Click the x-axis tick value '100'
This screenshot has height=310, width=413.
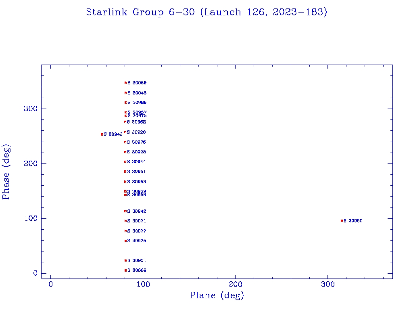143,284
